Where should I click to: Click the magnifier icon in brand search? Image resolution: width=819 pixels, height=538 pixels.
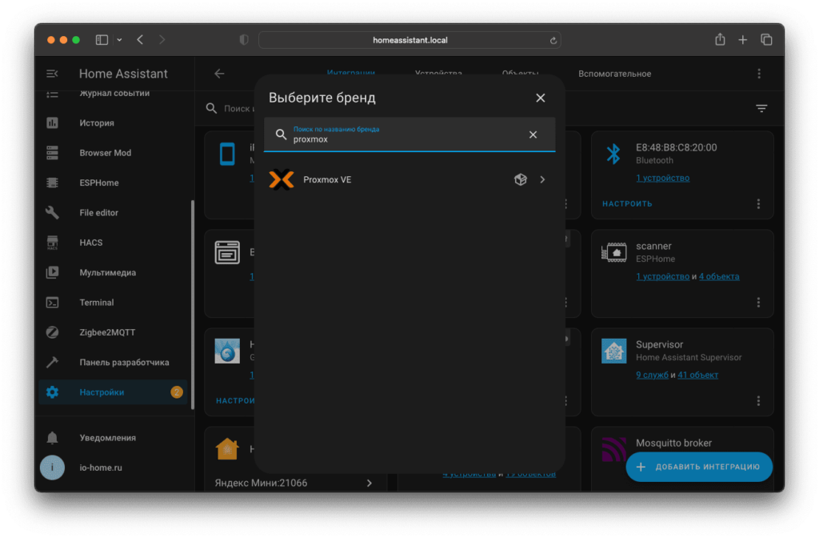[281, 134]
